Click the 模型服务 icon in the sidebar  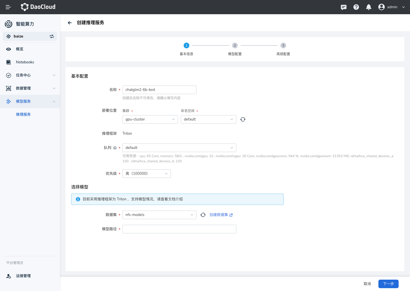click(x=9, y=101)
